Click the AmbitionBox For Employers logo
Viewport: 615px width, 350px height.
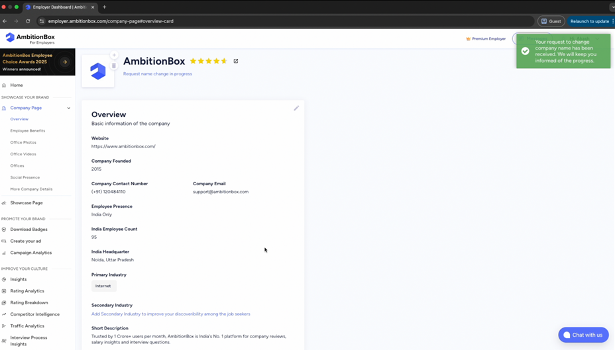pos(30,38)
